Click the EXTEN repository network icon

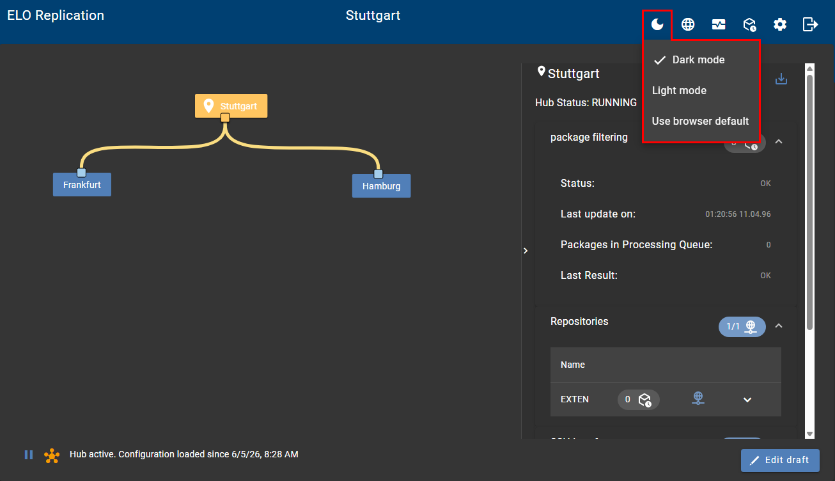coord(699,398)
